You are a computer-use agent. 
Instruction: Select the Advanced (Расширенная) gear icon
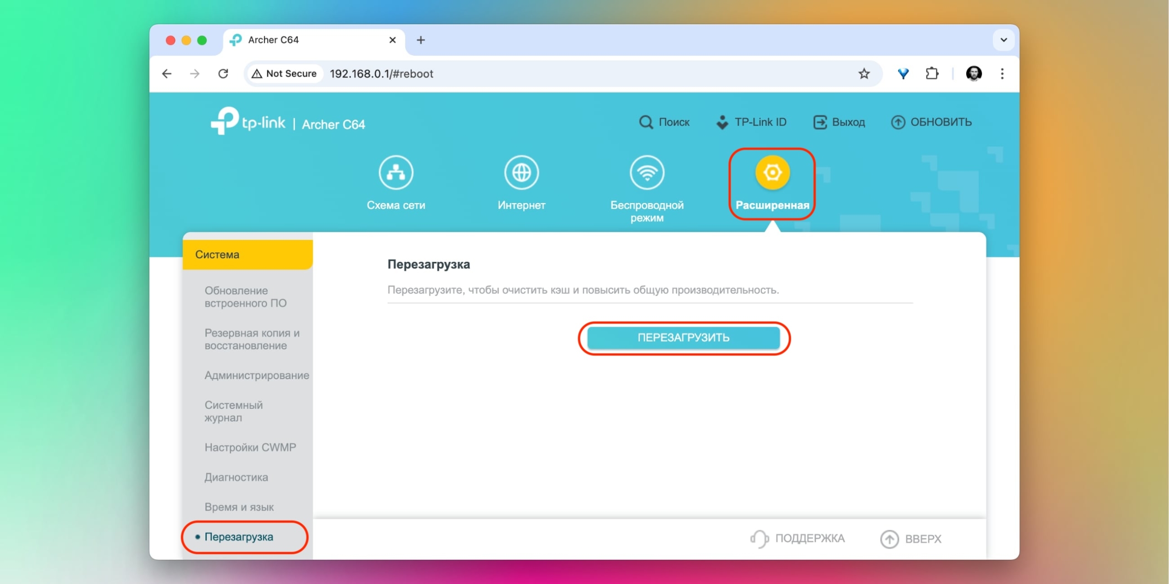[772, 173]
